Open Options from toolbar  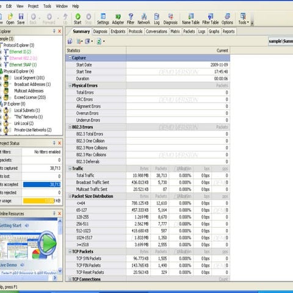click(x=227, y=19)
